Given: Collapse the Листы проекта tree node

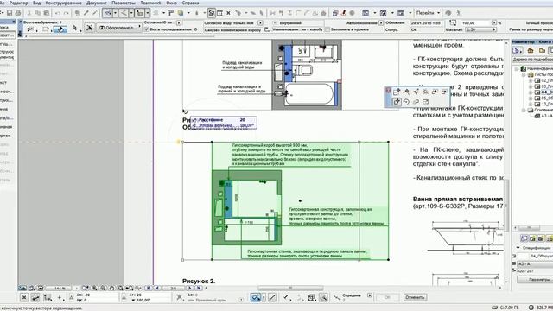Looking at the screenshot, I should (x=524, y=74).
